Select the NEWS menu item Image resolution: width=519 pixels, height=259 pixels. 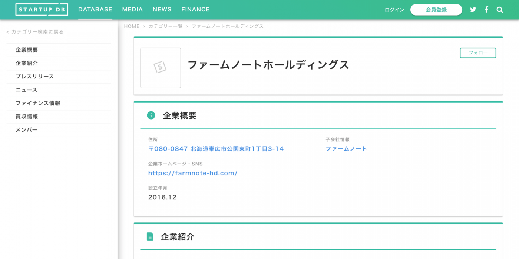(162, 9)
